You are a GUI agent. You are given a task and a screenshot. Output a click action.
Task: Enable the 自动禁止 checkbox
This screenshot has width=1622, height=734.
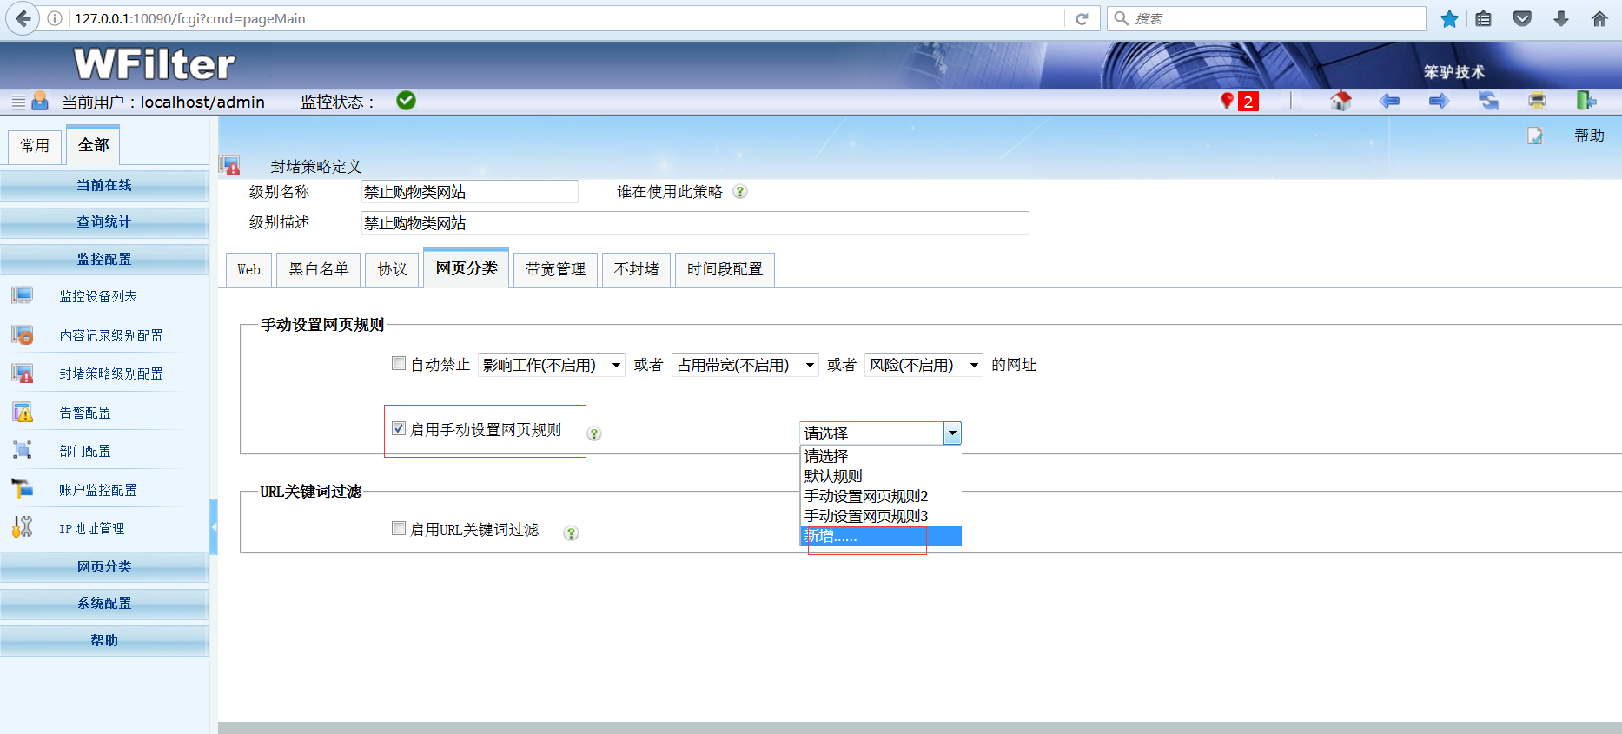point(399,364)
